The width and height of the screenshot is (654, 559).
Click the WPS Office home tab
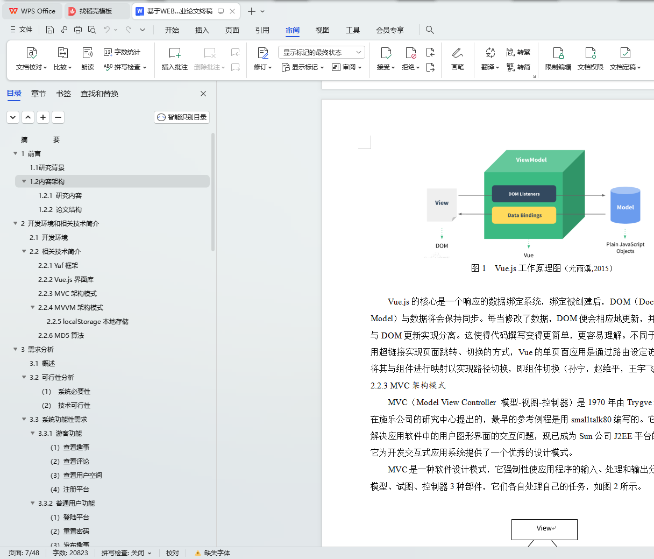(32, 11)
